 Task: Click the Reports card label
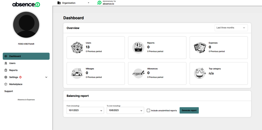[151, 43]
